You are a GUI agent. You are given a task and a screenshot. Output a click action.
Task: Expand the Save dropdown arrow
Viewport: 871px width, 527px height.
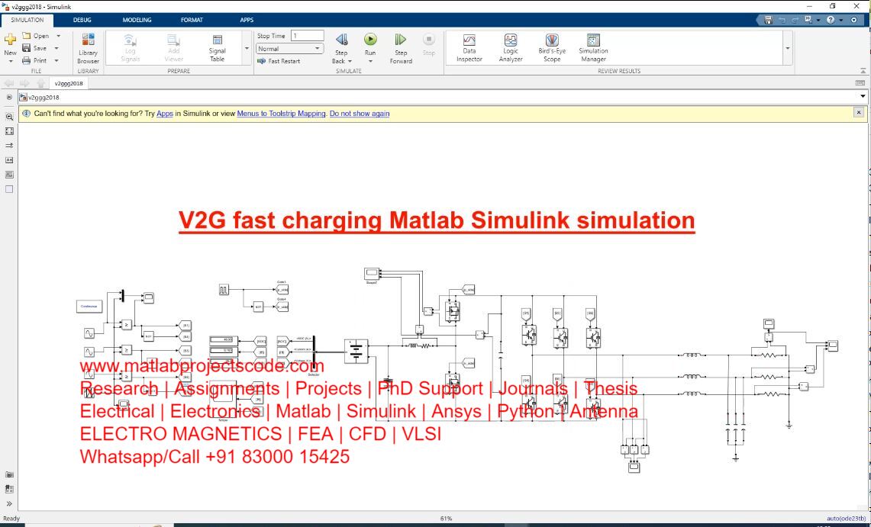coord(56,48)
